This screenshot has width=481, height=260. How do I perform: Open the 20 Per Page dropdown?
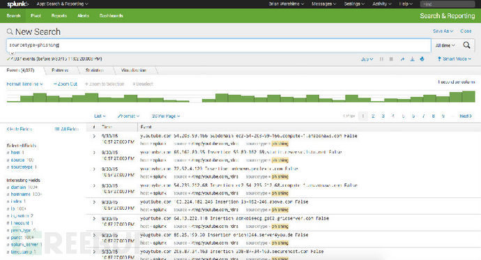(166, 116)
